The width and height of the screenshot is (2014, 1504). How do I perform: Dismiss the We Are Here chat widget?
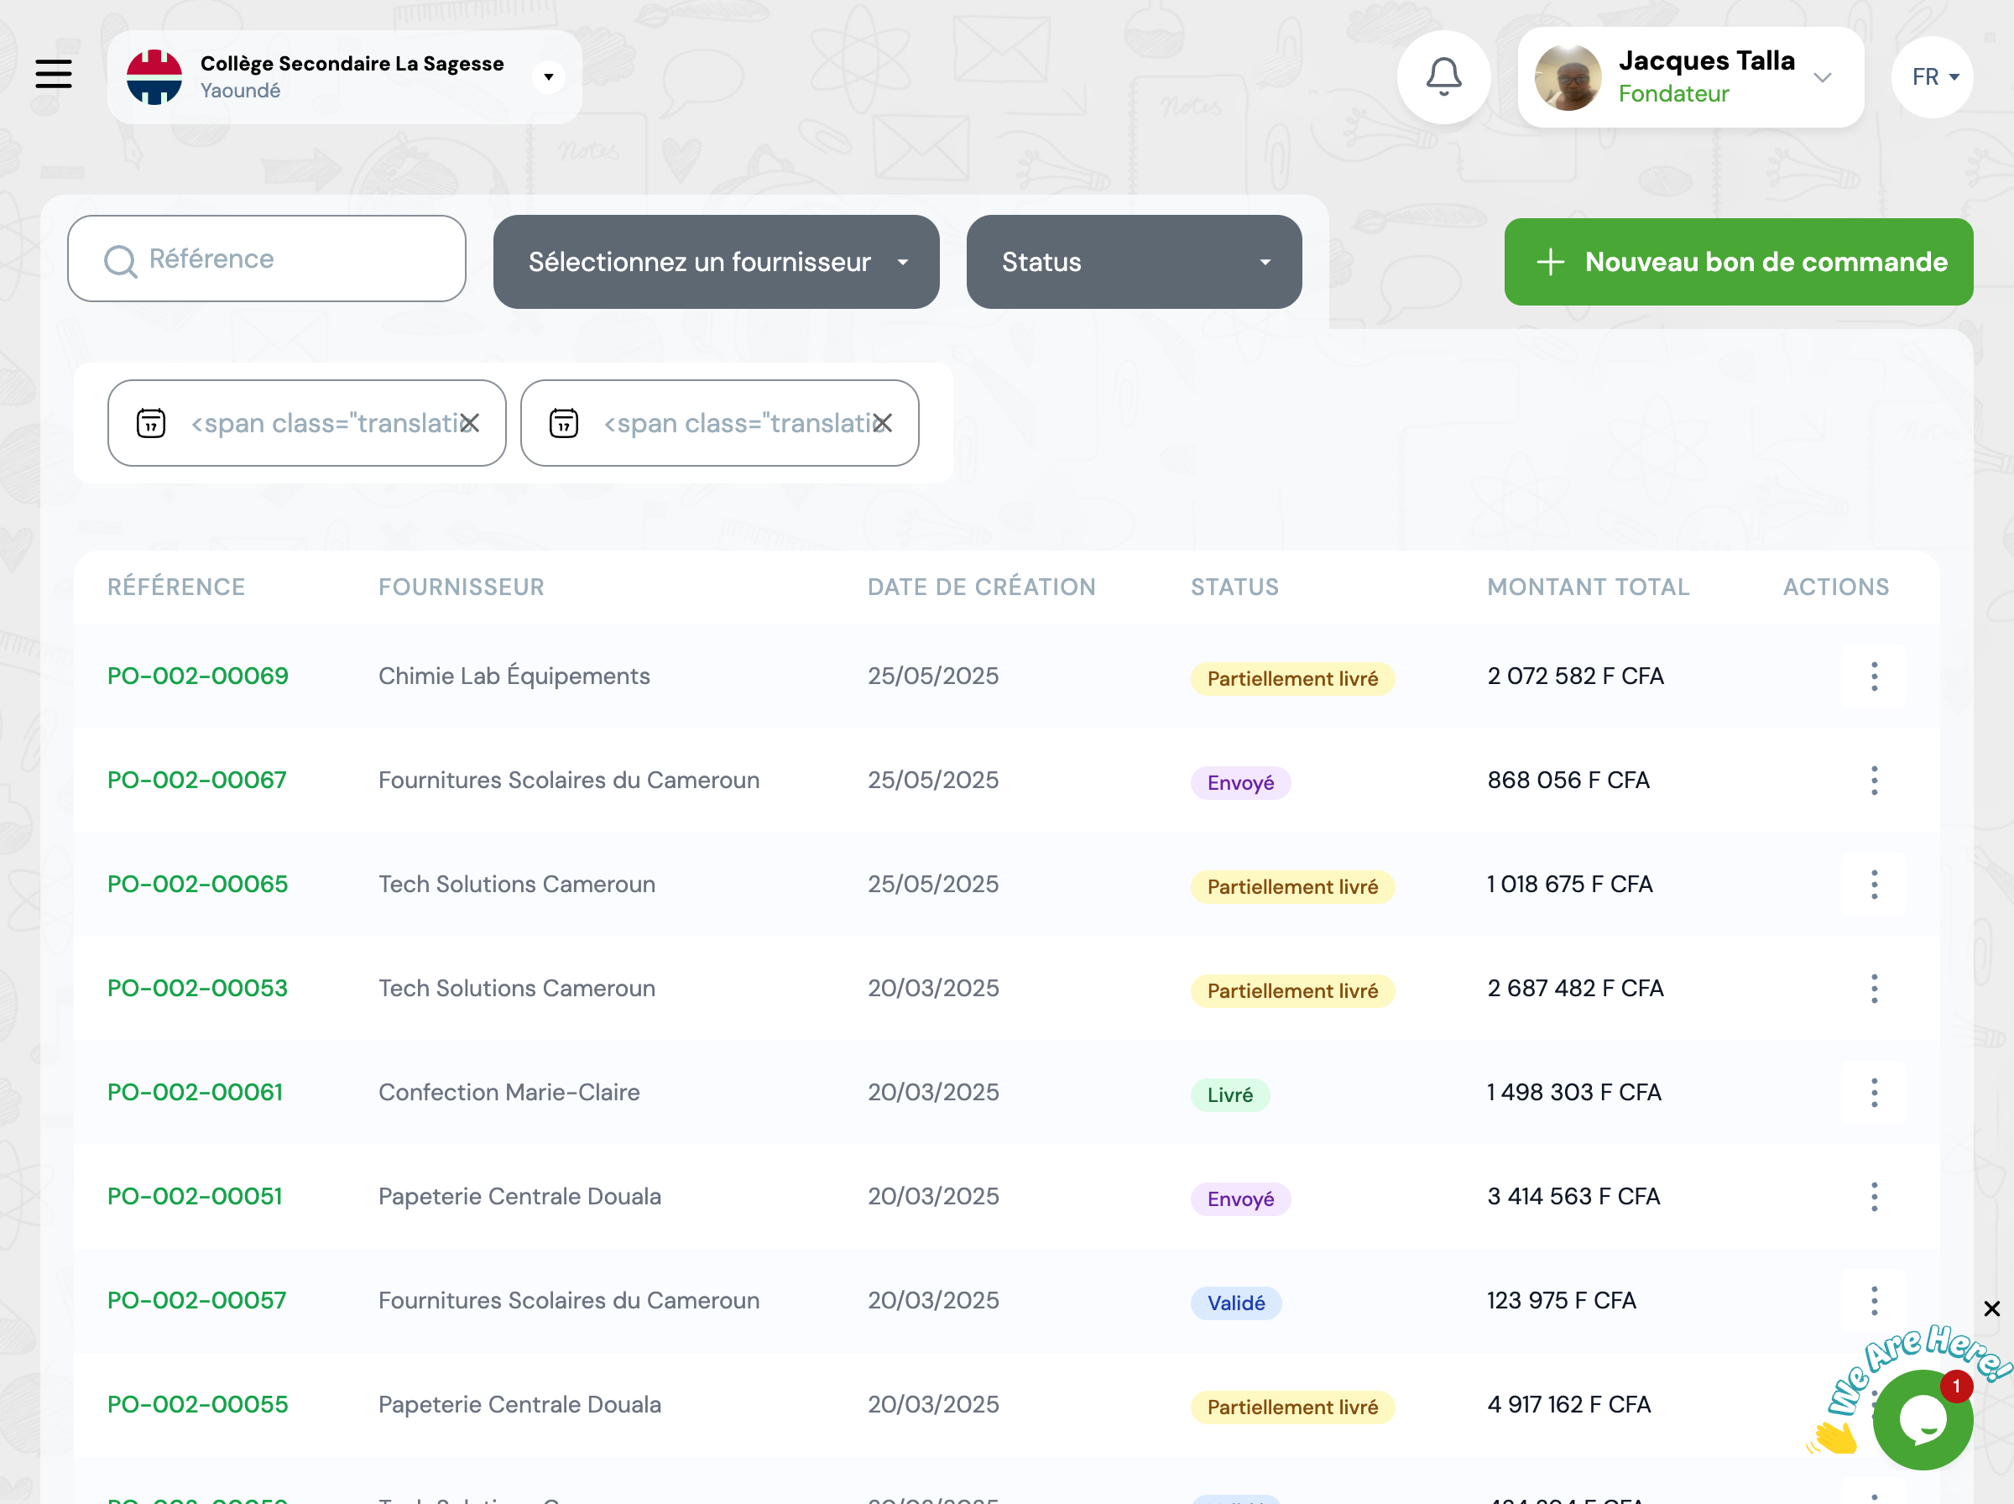coord(1991,1308)
